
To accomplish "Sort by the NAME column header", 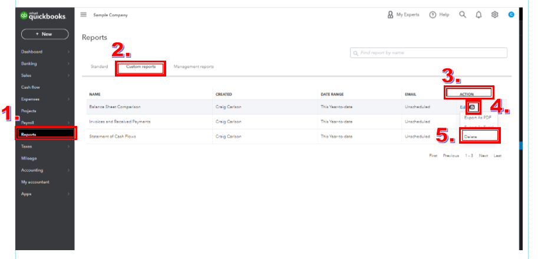I will pos(95,94).
